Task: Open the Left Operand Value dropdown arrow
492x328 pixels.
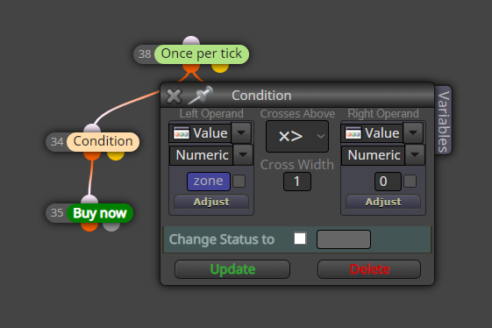Action: pyautogui.click(x=241, y=132)
